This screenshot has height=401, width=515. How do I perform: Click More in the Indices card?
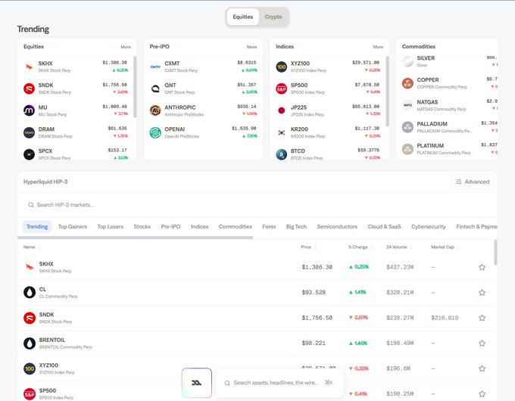[x=378, y=47]
